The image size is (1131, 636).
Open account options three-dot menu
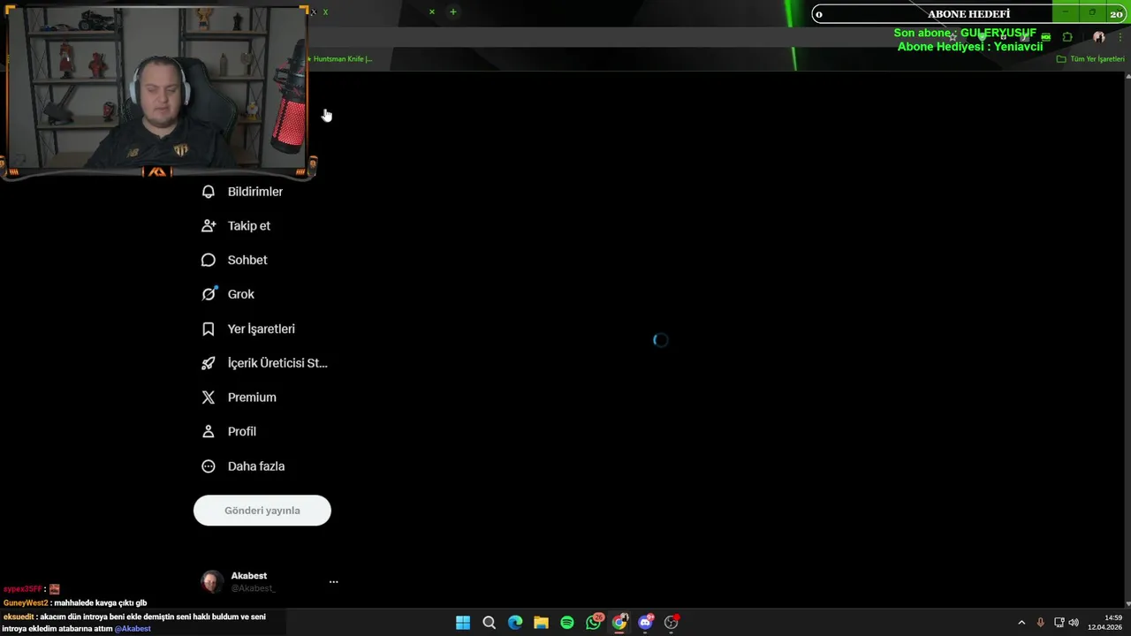pos(333,582)
